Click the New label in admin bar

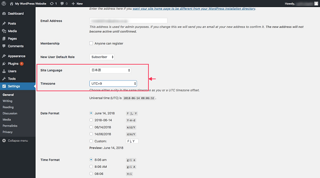pyautogui.click(x=80, y=4)
